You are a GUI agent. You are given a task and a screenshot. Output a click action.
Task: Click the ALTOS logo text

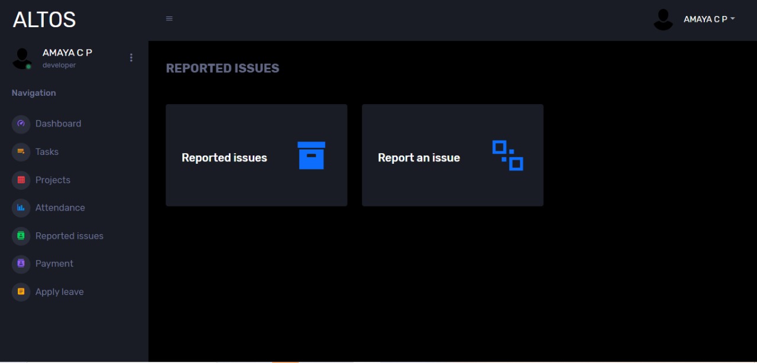44,20
